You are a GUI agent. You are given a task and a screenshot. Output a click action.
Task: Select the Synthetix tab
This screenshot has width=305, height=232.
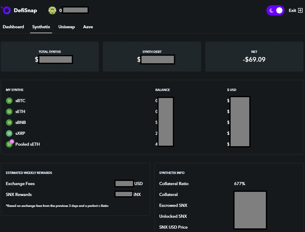click(x=41, y=27)
